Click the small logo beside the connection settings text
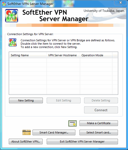128x150 pixels. click(x=13, y=43)
